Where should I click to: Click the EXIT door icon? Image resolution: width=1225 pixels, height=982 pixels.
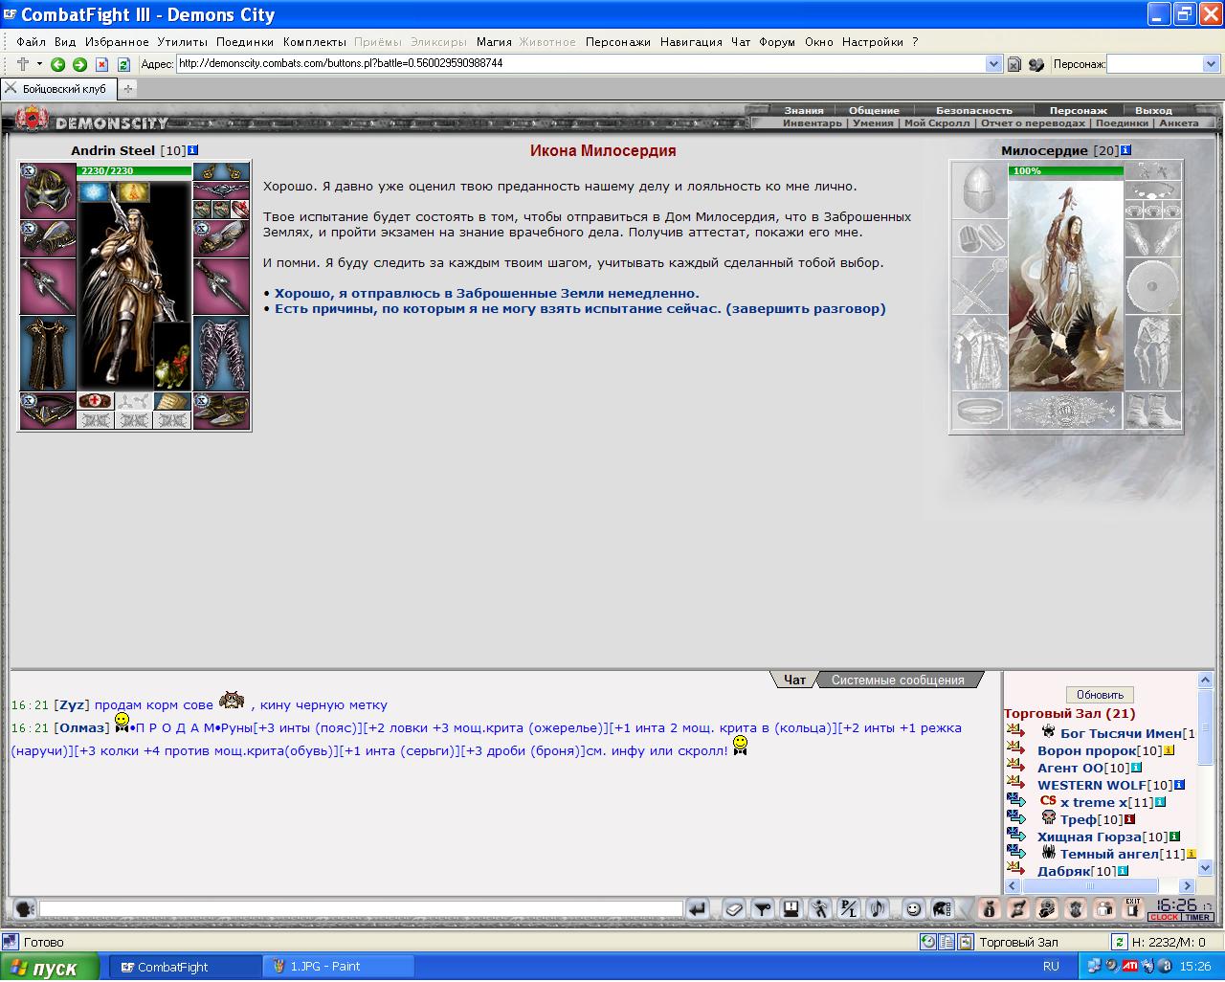1134,909
